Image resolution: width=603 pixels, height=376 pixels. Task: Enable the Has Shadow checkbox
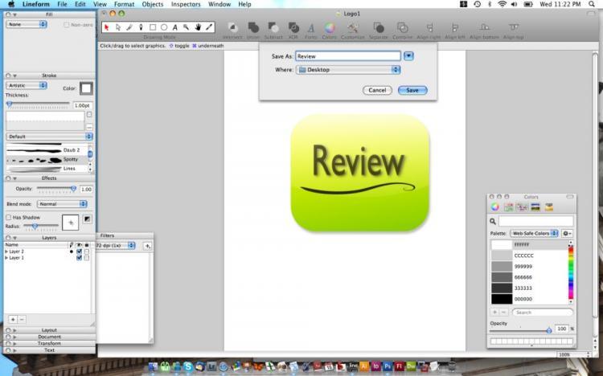click(x=8, y=217)
